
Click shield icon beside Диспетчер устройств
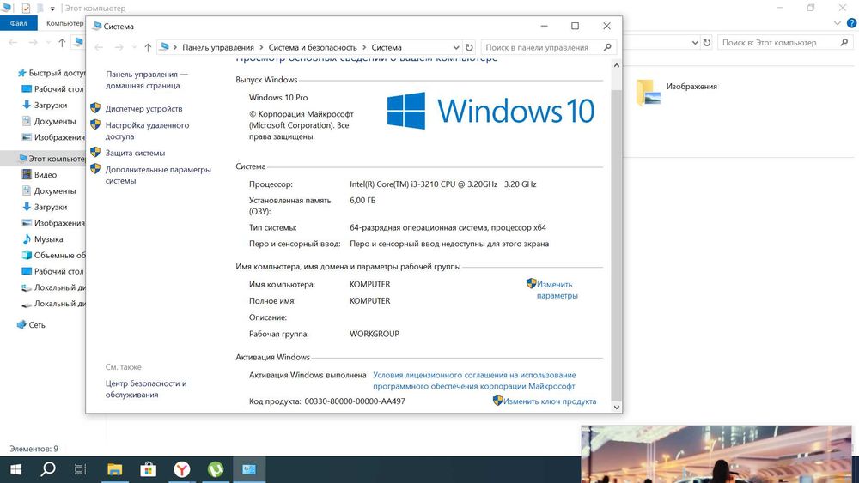tap(95, 108)
